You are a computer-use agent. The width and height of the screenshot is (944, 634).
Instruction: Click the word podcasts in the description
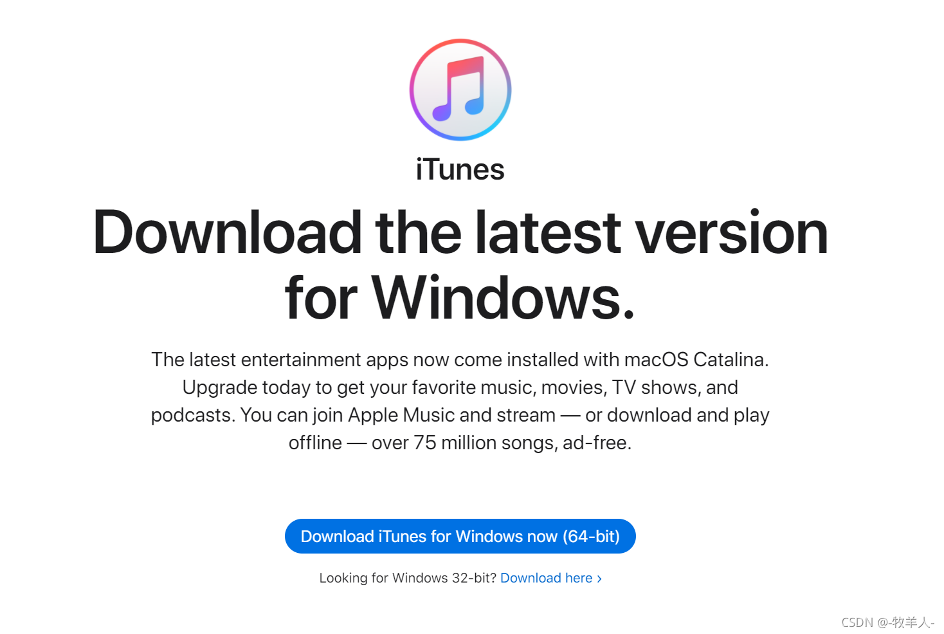coord(192,415)
